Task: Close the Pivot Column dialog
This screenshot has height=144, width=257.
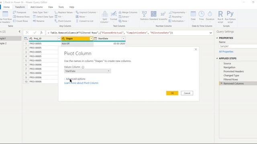Action: 196,49
